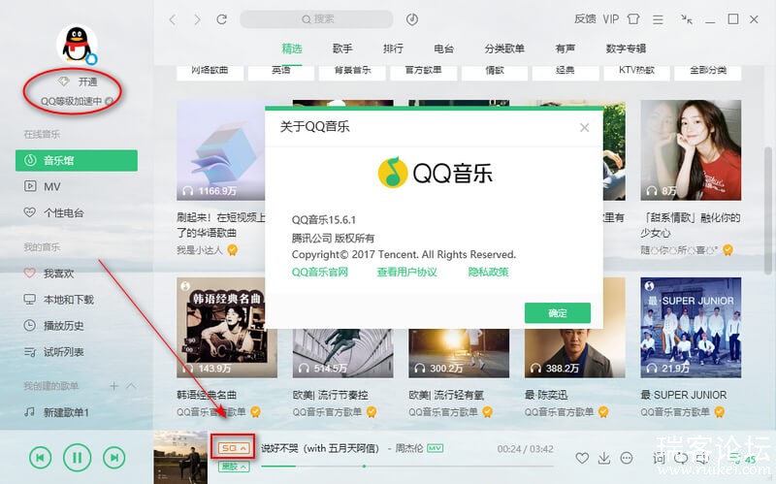
Task: Open the 黑胶 sound effect dropdown
Action: tap(234, 467)
